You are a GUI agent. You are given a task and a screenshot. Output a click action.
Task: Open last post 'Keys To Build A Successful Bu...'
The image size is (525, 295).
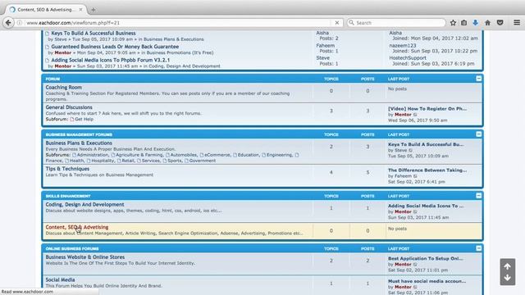tap(426, 144)
